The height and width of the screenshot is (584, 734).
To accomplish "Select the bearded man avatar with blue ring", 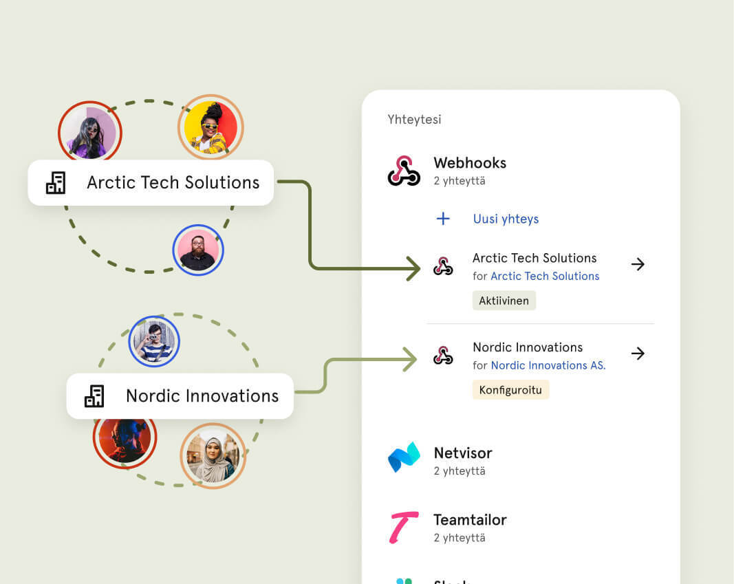I will 198,250.
